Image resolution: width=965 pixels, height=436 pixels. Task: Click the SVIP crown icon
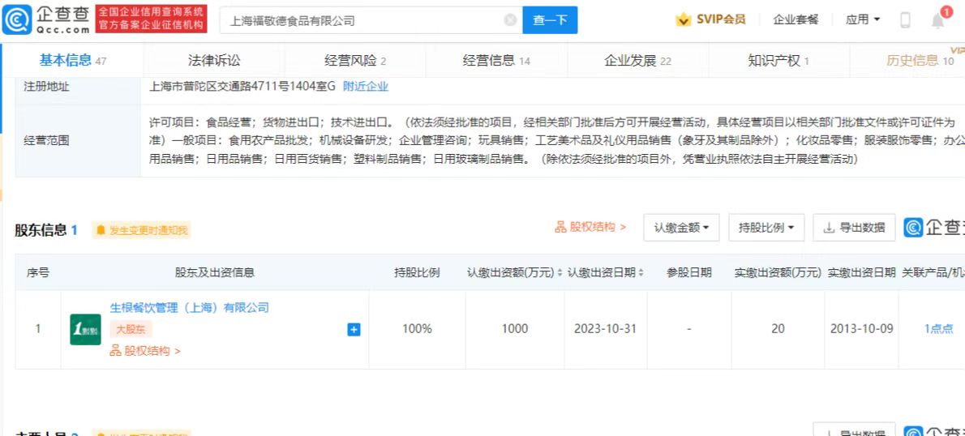[683, 19]
